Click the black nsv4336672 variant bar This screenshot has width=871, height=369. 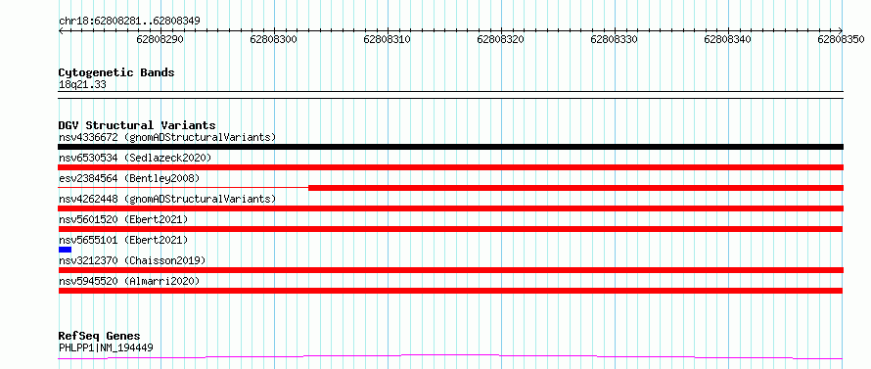pos(451,147)
